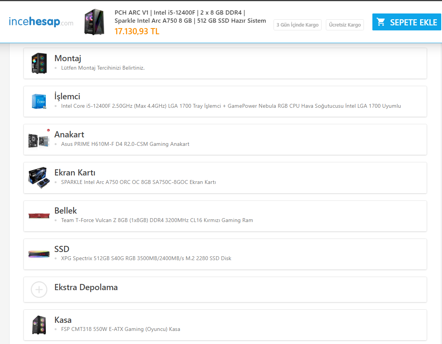This screenshot has height=344, width=442.
Task: Click the Montaj case image icon
Action: (x=39, y=63)
